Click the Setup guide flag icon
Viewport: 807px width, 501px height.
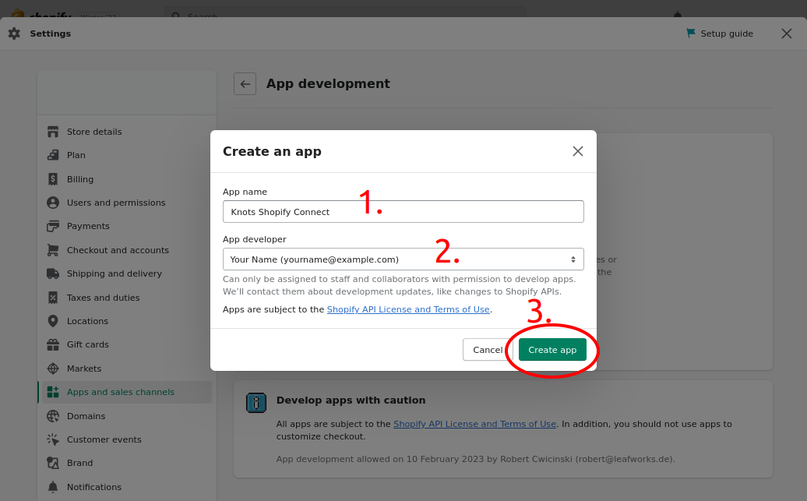691,33
